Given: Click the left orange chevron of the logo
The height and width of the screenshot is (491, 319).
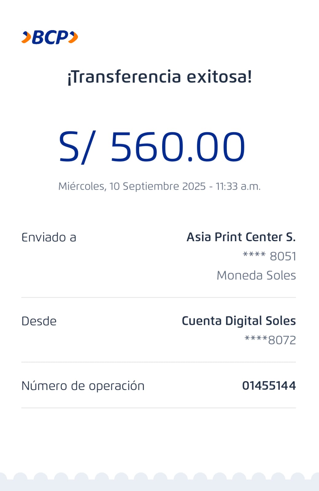Looking at the screenshot, I should (x=26, y=37).
